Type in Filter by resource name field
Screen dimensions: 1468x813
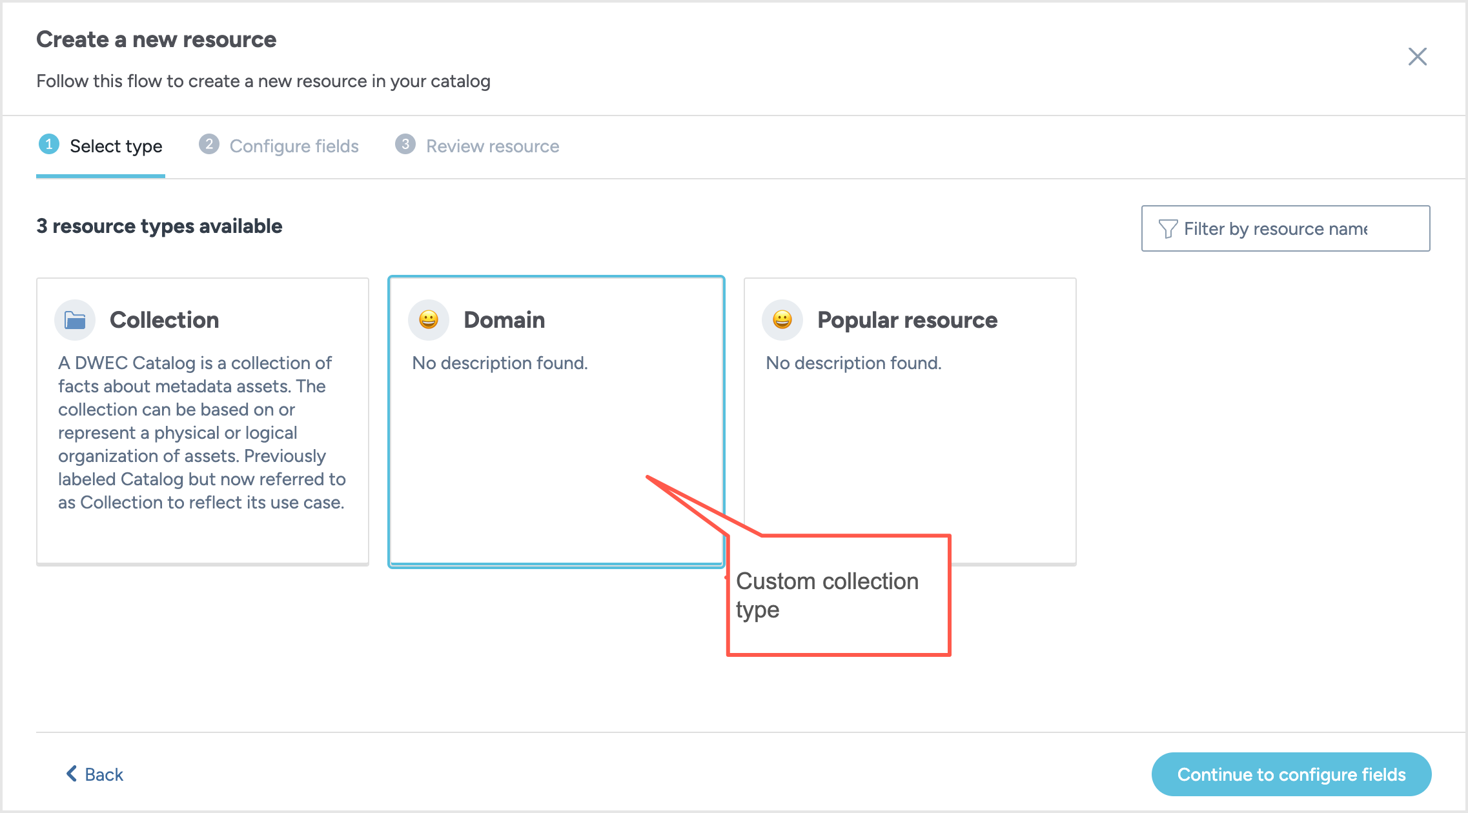pyautogui.click(x=1285, y=229)
